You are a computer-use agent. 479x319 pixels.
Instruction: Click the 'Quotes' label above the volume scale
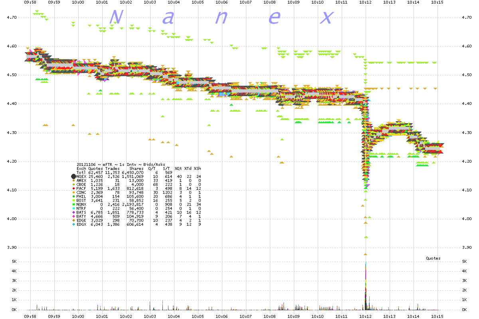(x=433, y=258)
